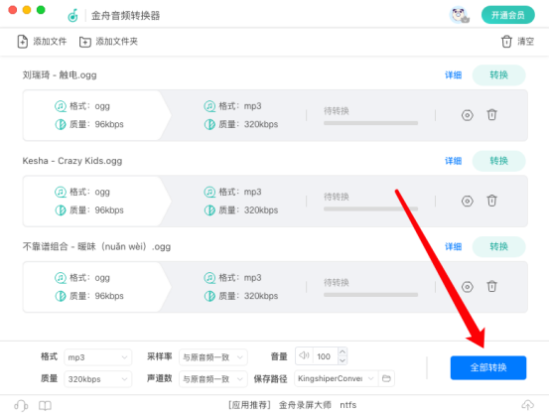Click the trash icon to clear list

506,42
